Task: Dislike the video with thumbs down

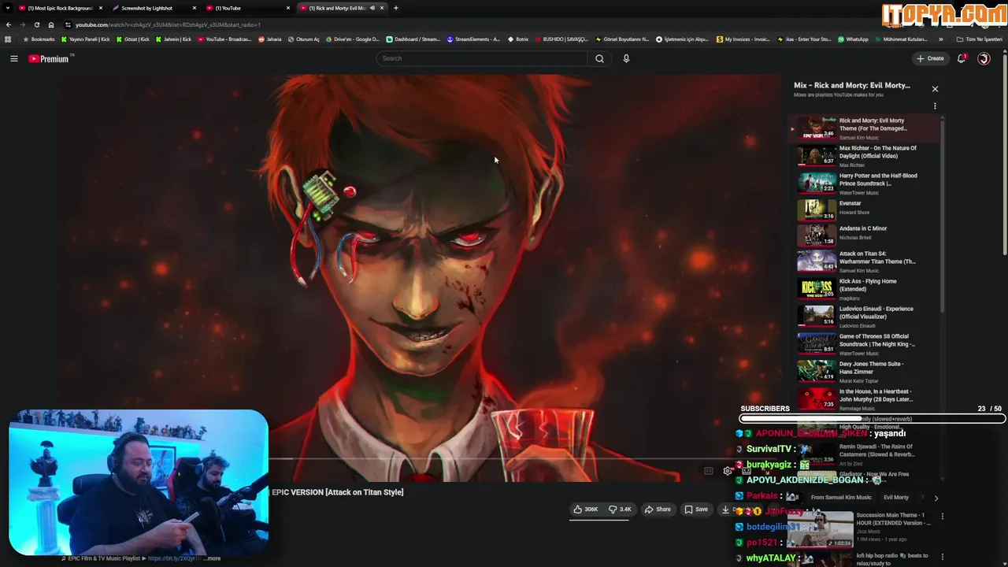Action: pos(621,510)
